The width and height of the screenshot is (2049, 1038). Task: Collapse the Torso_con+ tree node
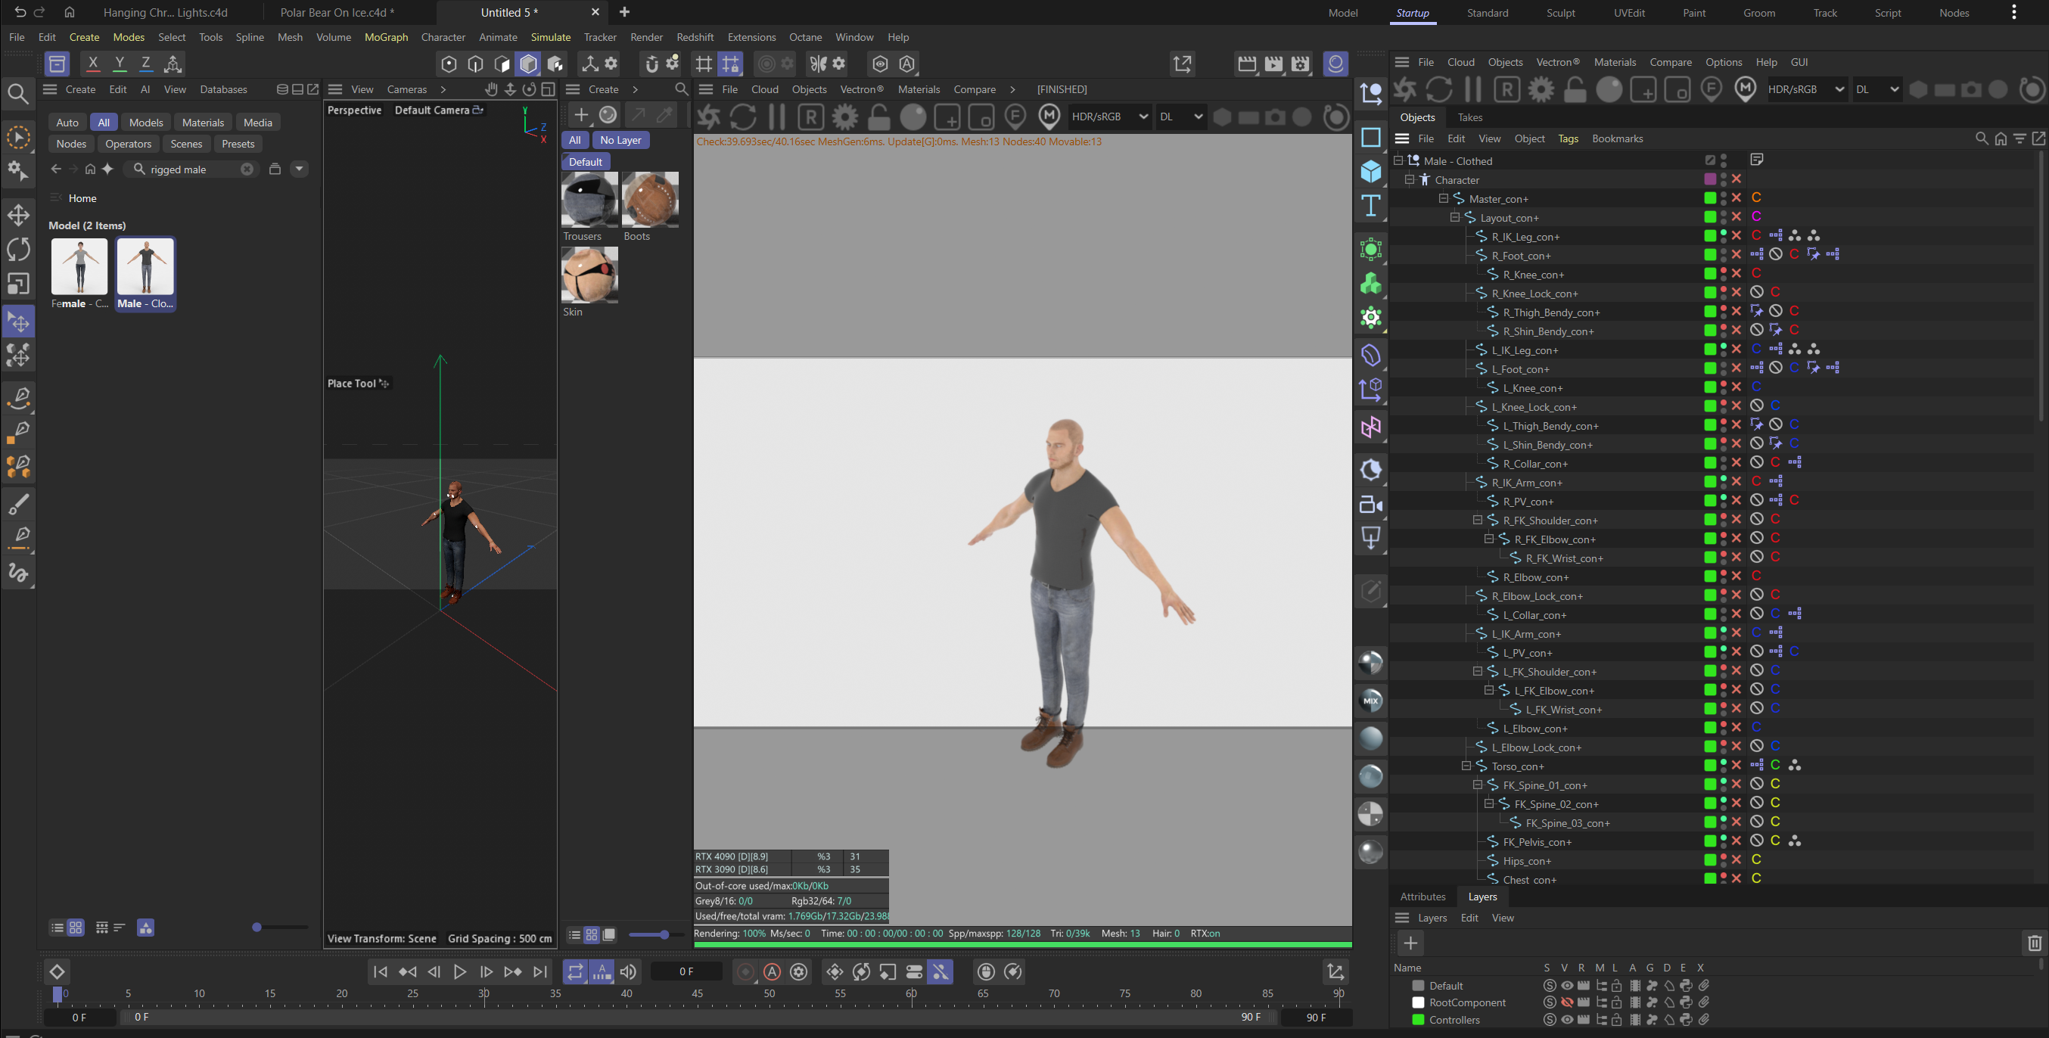tap(1465, 766)
